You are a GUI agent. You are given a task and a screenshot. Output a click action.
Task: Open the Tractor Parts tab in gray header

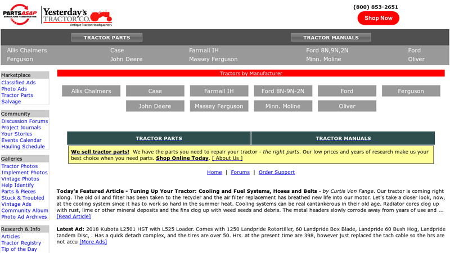(x=107, y=38)
